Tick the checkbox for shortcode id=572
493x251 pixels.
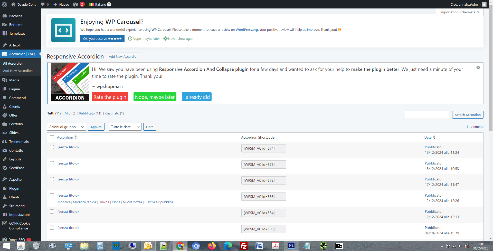[x=52, y=179]
